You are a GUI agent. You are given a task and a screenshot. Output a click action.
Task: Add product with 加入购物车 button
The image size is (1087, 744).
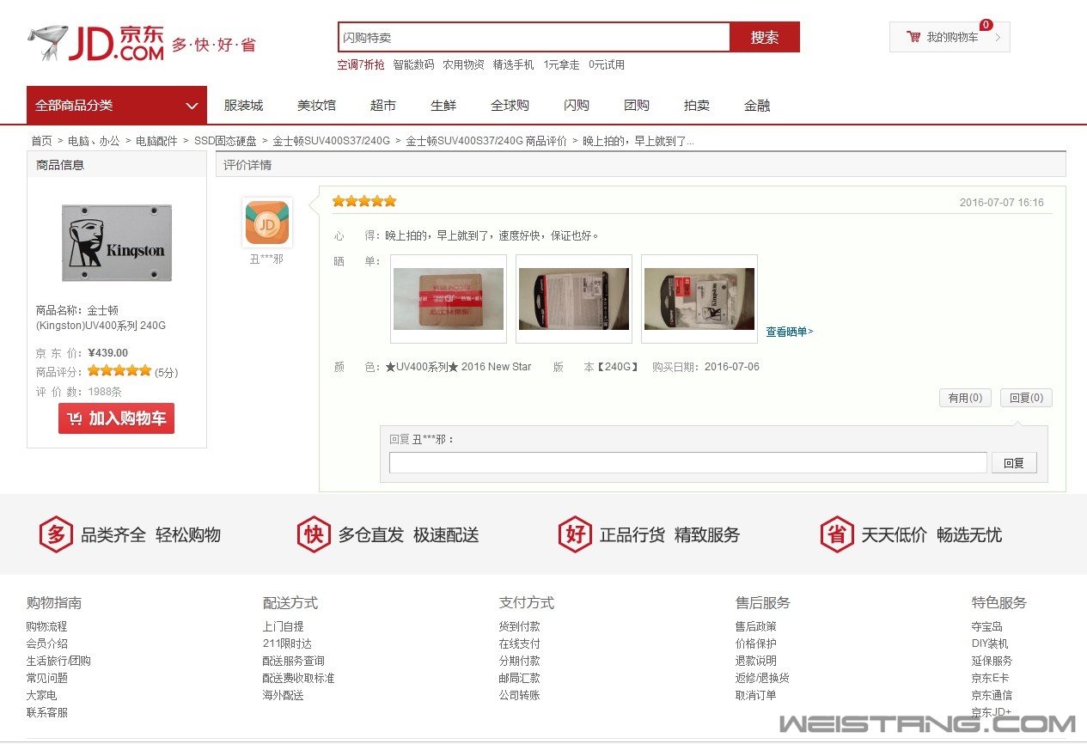[x=116, y=418]
